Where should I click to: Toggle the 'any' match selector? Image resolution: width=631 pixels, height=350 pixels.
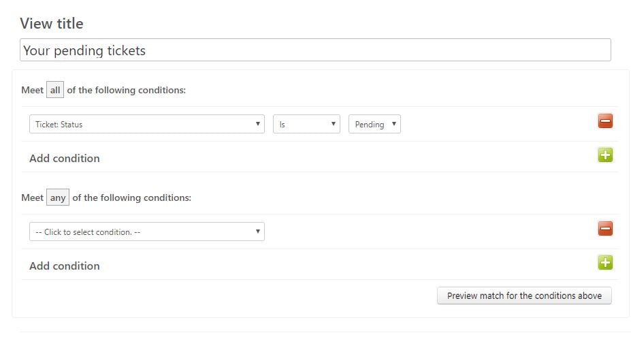pos(58,197)
